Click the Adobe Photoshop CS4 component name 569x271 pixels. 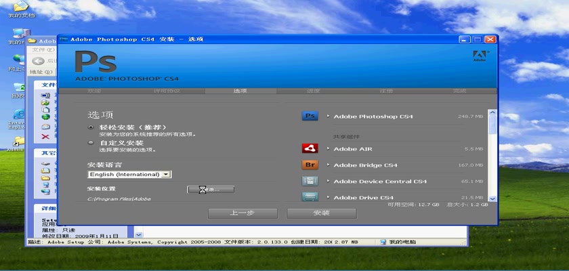point(373,117)
